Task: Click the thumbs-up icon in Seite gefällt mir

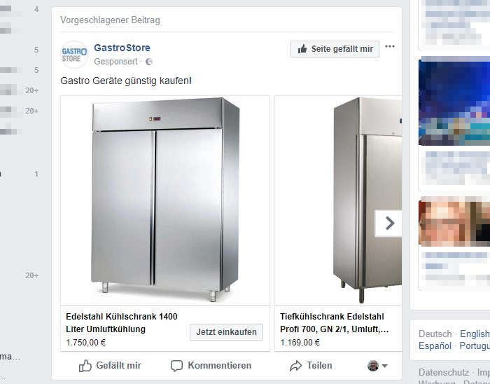Action: coord(302,49)
